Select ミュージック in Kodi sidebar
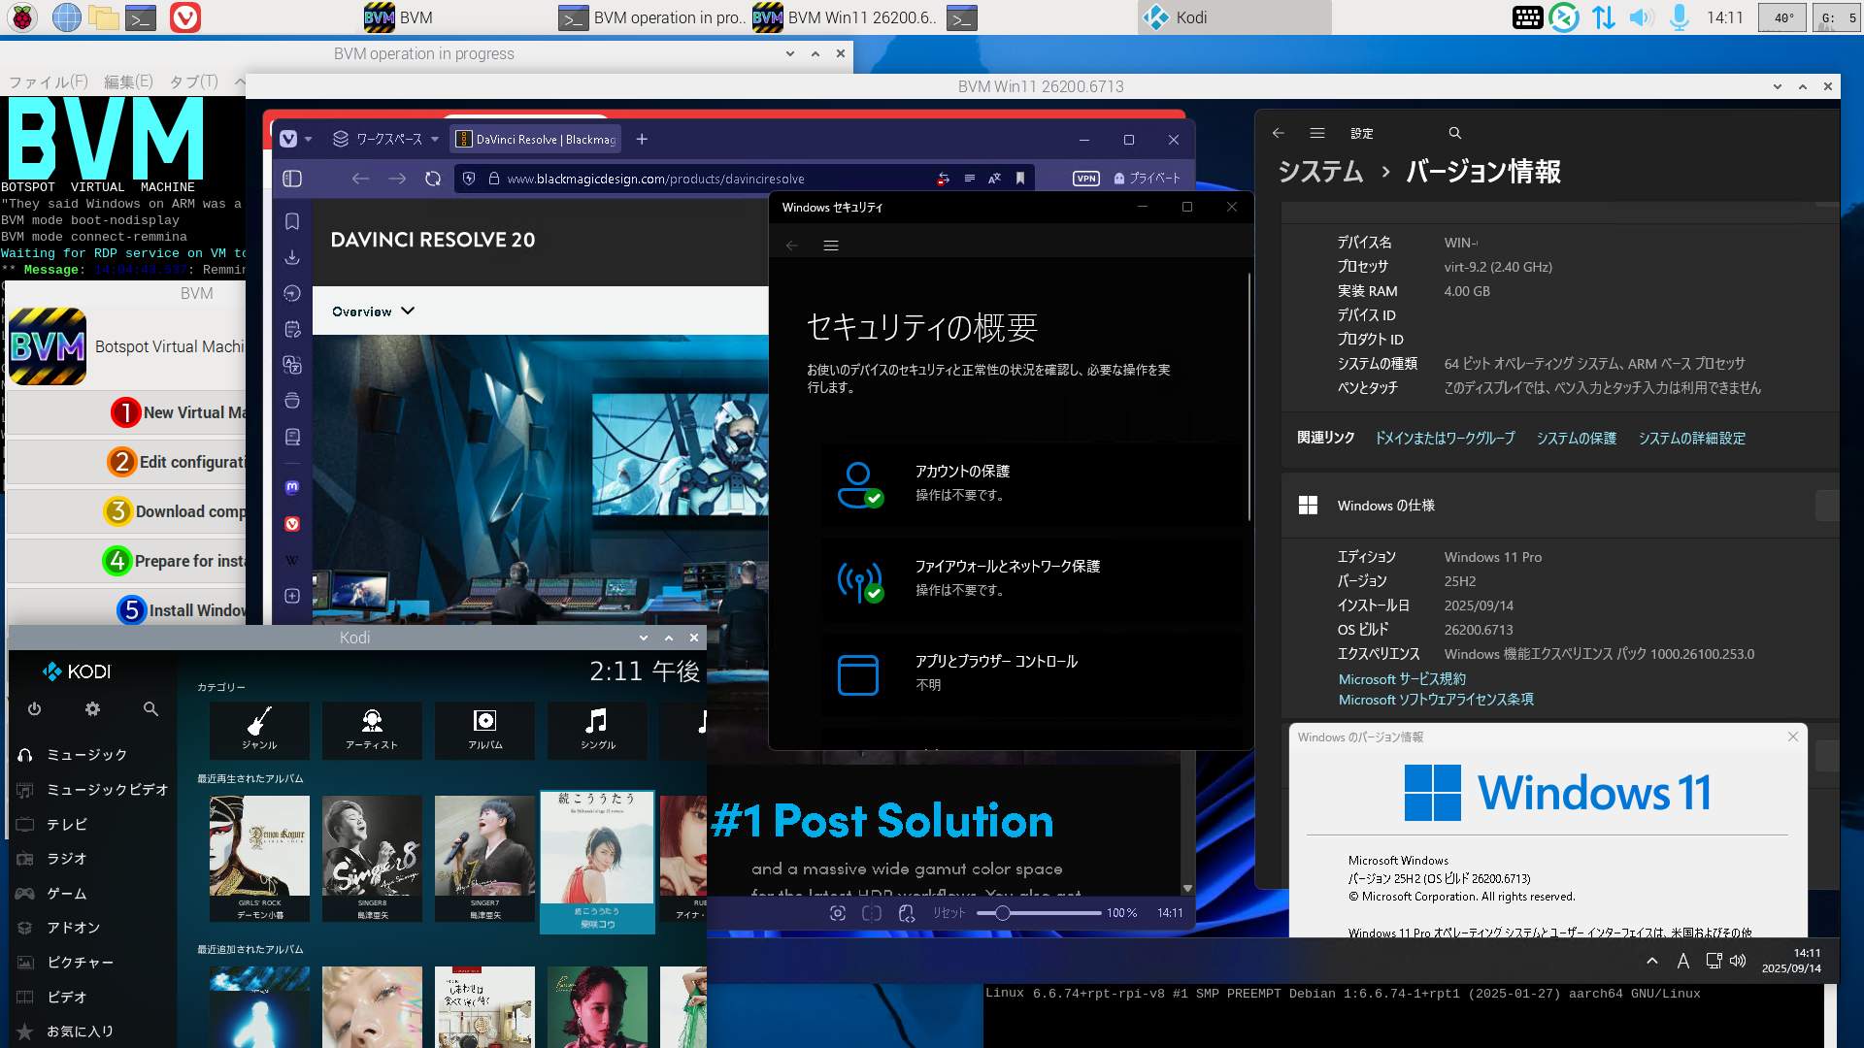The image size is (1864, 1048). click(x=87, y=755)
